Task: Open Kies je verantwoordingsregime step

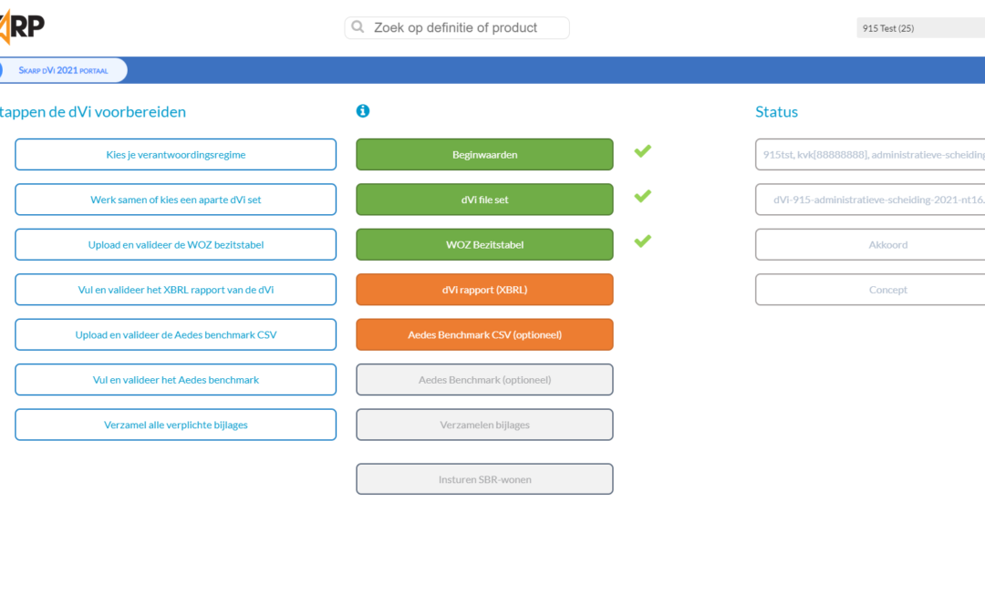Action: pyautogui.click(x=175, y=155)
